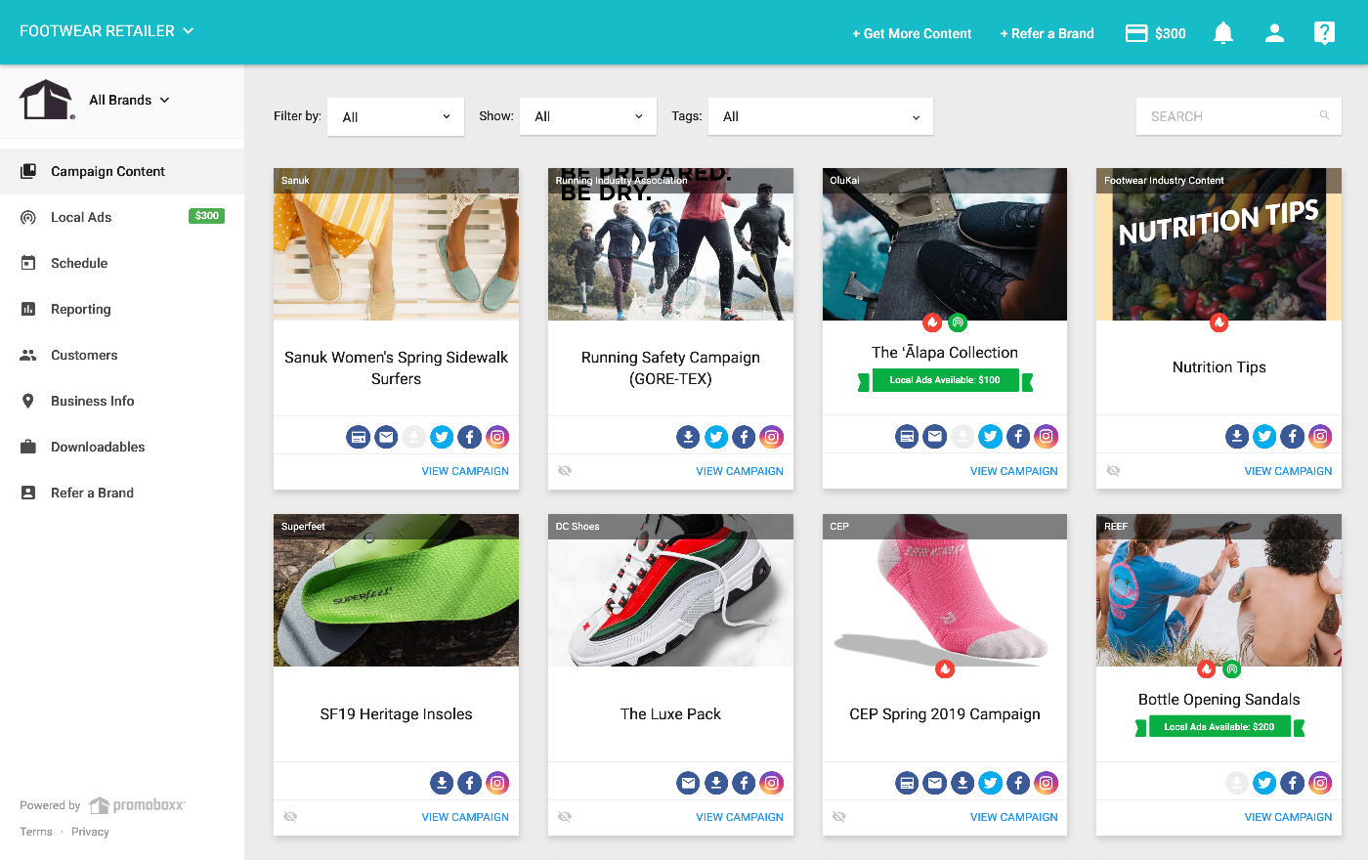Viewport: 1368px width, 860px height.
Task: Open Downloadables in the sidebar
Action: [x=122, y=447]
